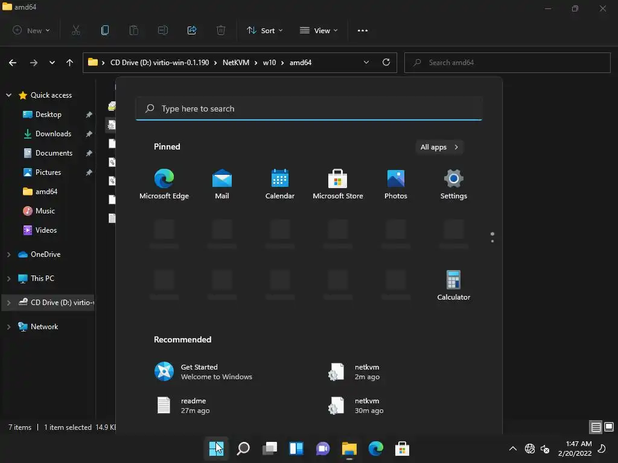The height and width of the screenshot is (463, 618).
Task: Go back to the previous folder
Action: click(x=13, y=63)
